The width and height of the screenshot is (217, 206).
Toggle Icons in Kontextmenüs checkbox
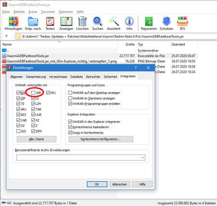[70, 133]
